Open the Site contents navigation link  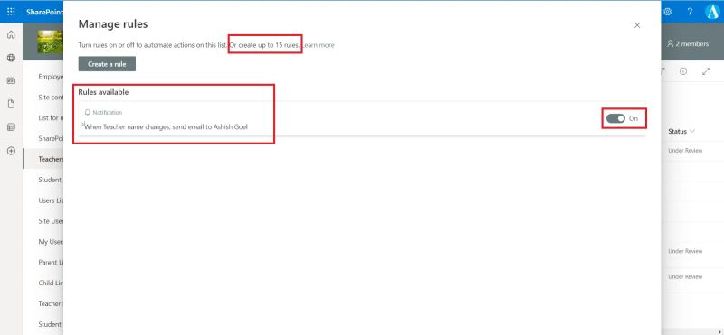pos(51,98)
